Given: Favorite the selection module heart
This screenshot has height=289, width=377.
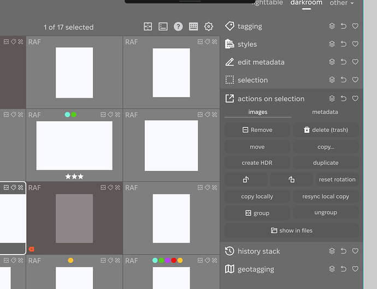Looking at the screenshot, I should [x=355, y=80].
